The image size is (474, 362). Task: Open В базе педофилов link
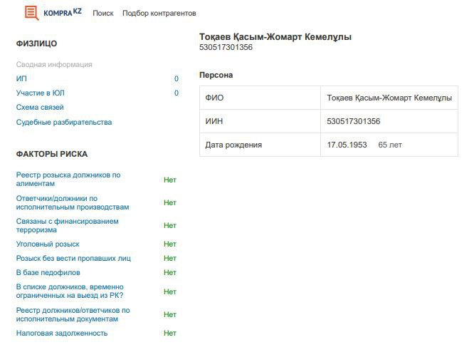[48, 272]
